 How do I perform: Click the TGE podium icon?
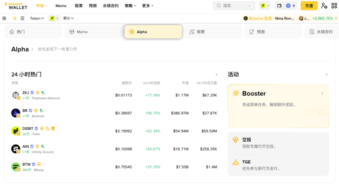[x=235, y=162]
